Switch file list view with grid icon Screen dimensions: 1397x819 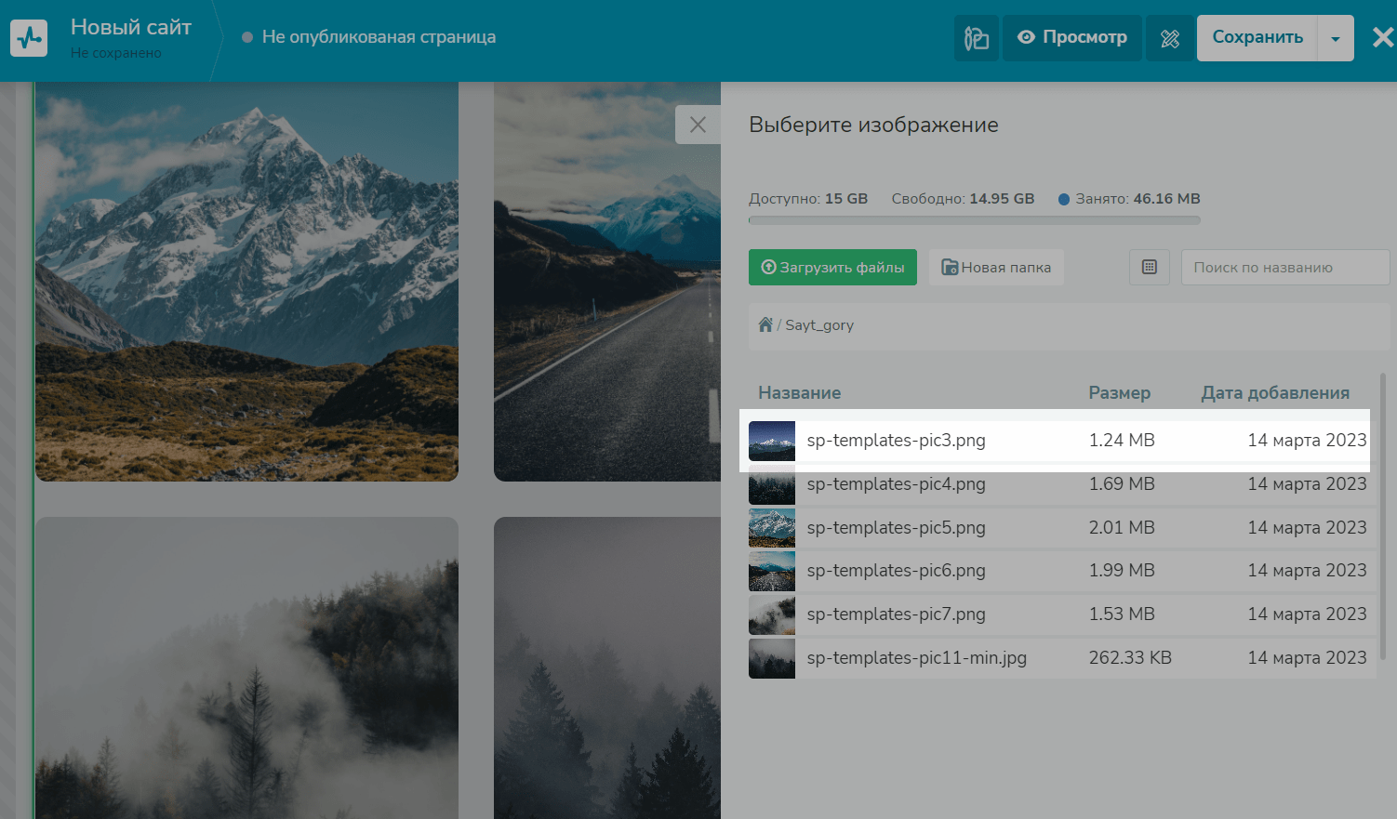[1150, 267]
